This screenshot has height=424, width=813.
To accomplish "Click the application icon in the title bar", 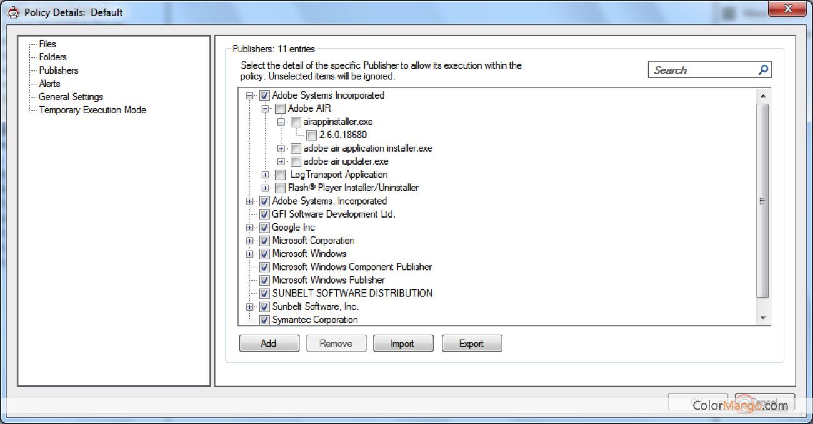I will 14,12.
